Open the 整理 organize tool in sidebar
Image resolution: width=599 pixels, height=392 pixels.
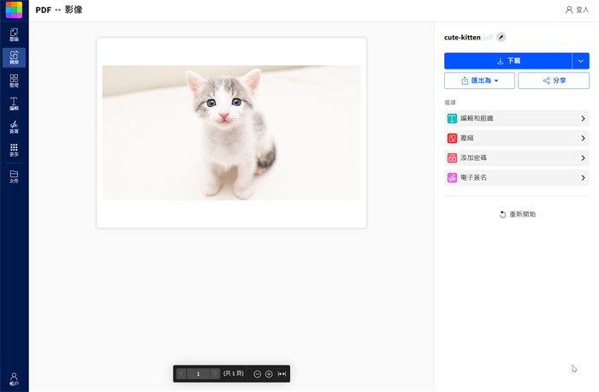pos(14,81)
